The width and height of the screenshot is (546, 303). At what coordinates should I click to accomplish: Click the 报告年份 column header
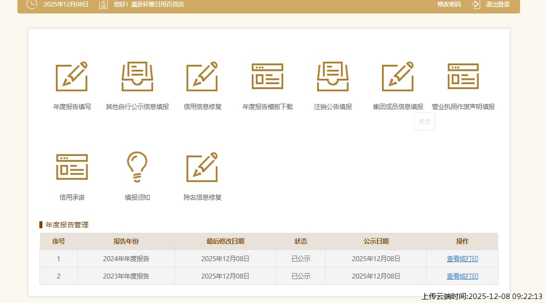(126, 241)
